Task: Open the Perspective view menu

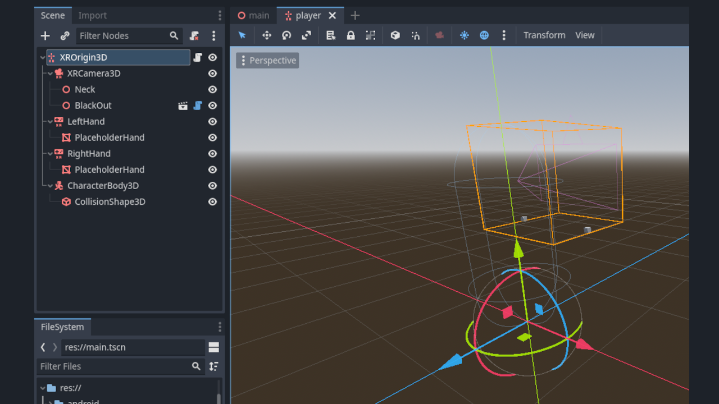Action: click(x=267, y=61)
